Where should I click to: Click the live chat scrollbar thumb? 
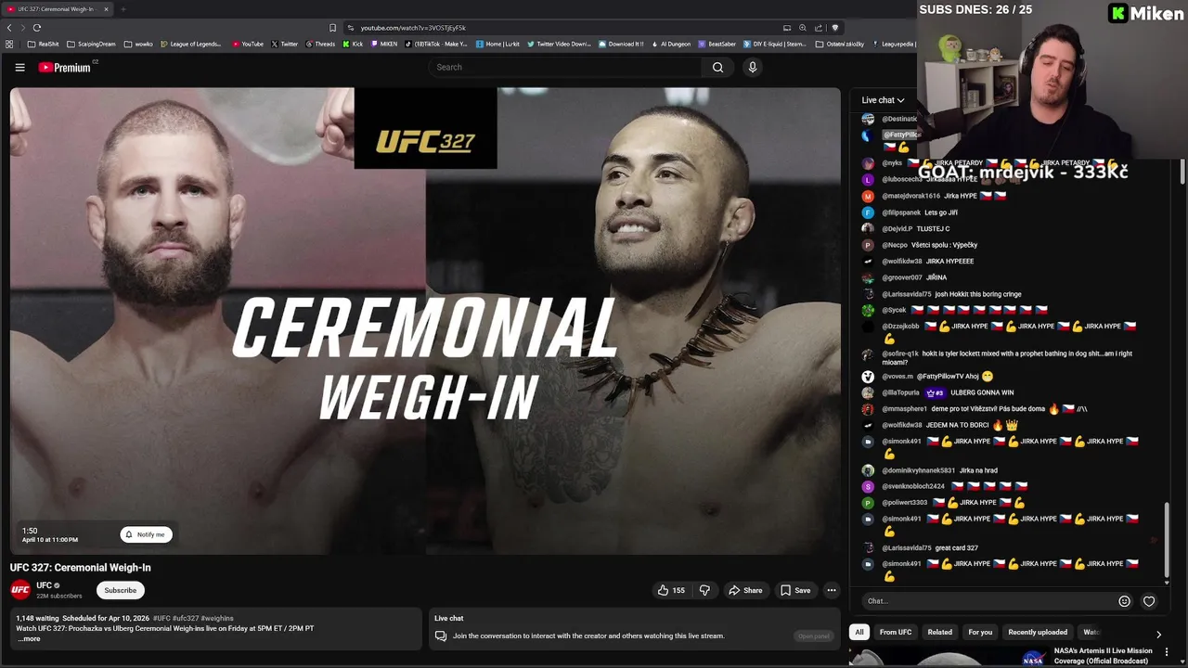[x=1168, y=538]
